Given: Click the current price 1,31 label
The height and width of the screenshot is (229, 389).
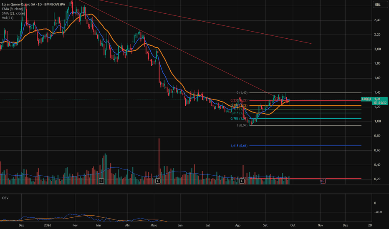Looking at the screenshot, I should 377,99.
